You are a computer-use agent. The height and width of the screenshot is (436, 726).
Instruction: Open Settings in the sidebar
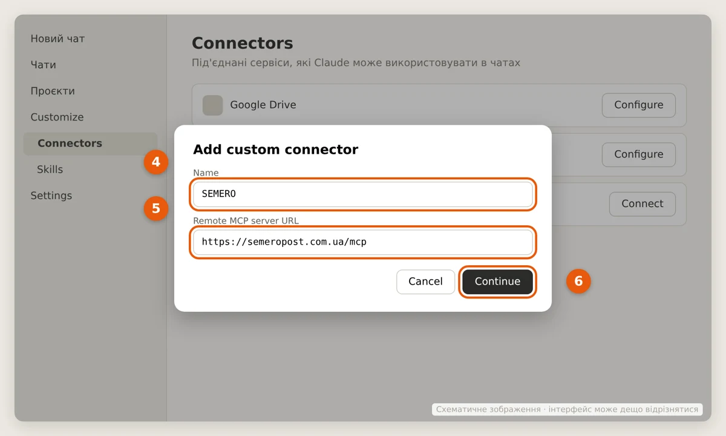51,196
